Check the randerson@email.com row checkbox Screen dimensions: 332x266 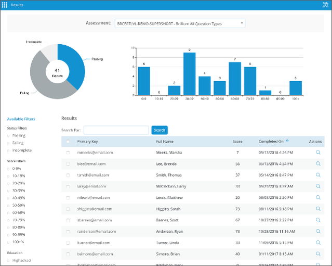pos(68,232)
